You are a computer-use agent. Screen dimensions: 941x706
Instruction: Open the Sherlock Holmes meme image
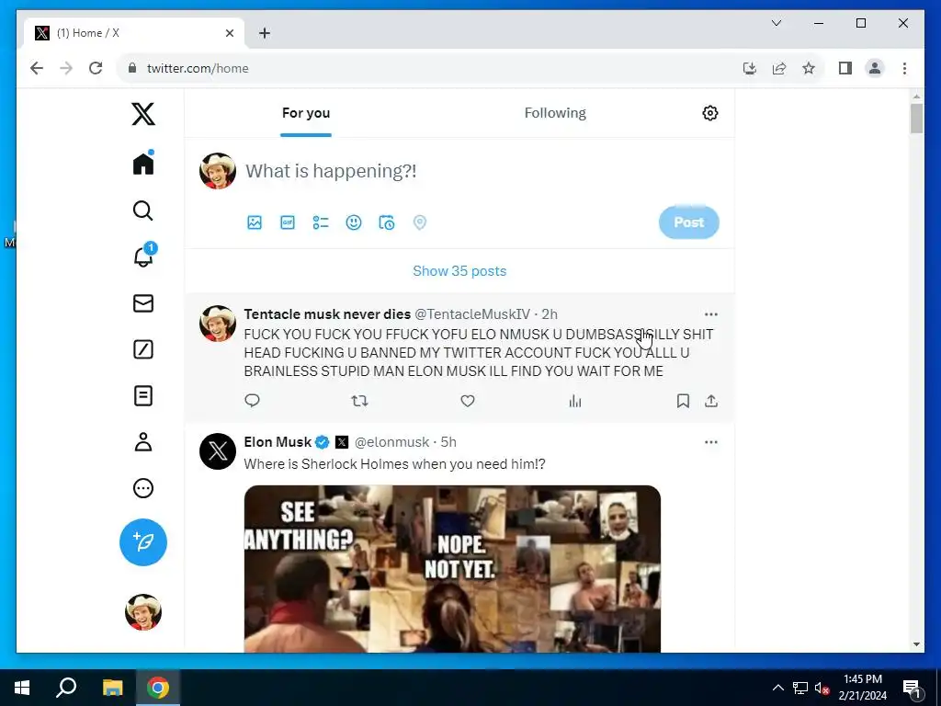[x=452, y=568]
